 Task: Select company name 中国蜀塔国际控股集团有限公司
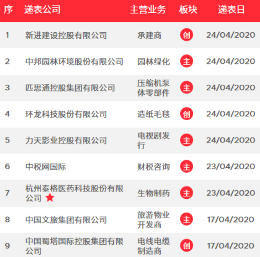click(x=74, y=246)
